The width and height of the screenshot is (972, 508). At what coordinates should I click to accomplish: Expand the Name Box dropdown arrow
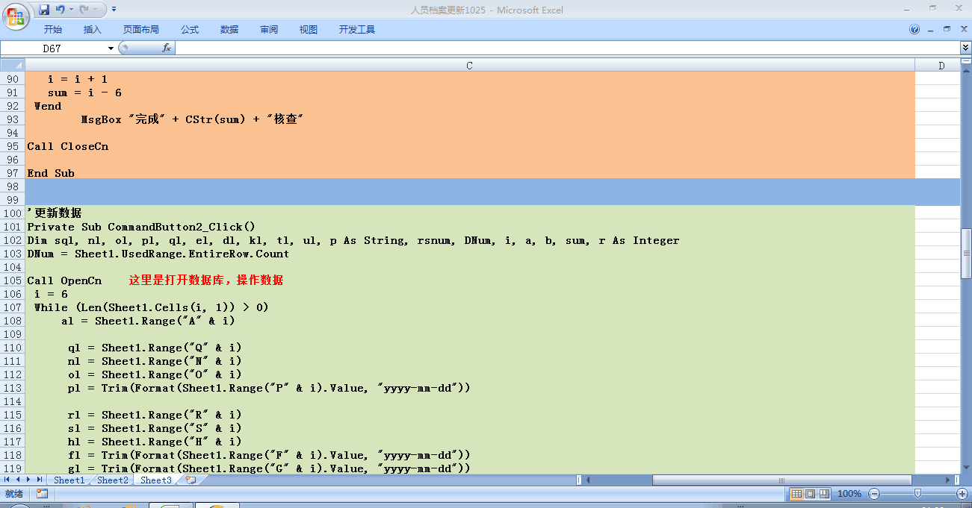click(x=111, y=48)
